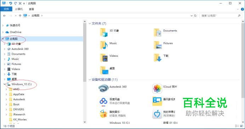
Task: Collapse the 此电脑 tree node
Action: click(x=3, y=39)
